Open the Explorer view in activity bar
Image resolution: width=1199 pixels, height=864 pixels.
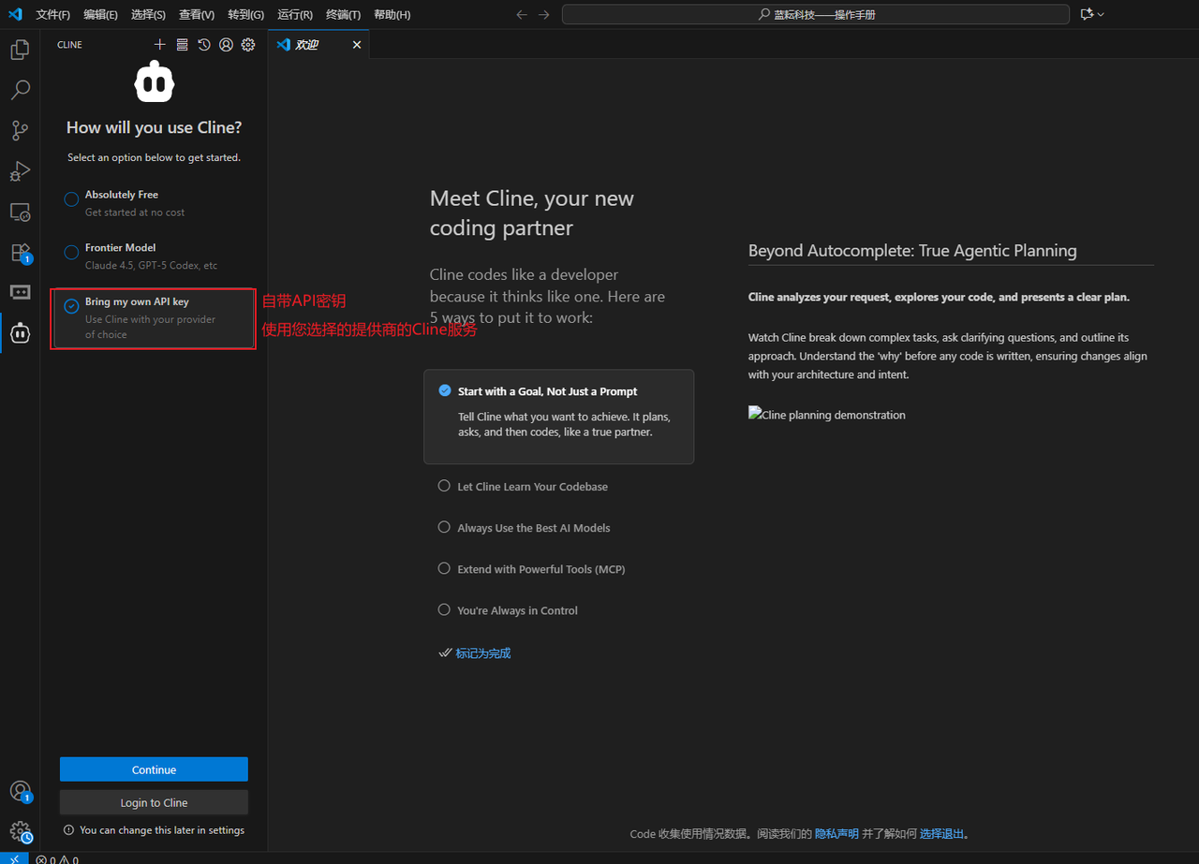[x=20, y=50]
